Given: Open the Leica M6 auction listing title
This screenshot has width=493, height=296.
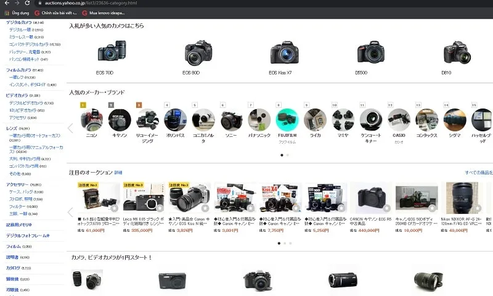Looking at the screenshot, I should click(x=144, y=221).
